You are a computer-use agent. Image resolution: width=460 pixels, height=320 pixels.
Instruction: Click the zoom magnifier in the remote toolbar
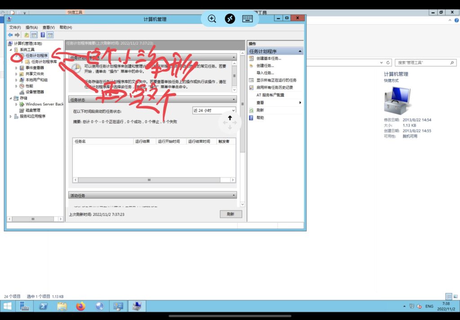click(212, 18)
